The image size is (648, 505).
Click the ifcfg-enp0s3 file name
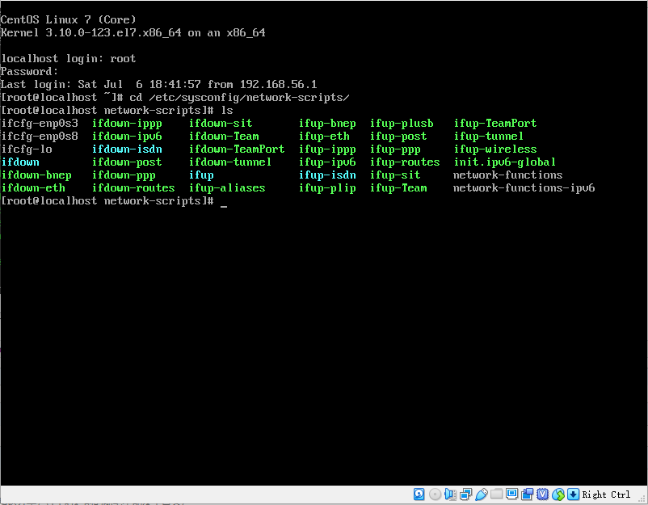tap(40, 124)
